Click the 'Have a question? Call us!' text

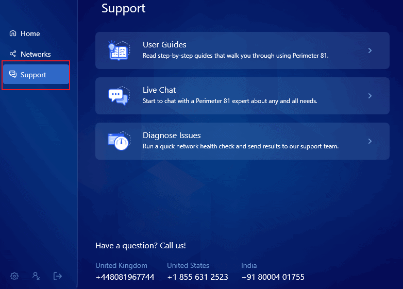[141, 246]
